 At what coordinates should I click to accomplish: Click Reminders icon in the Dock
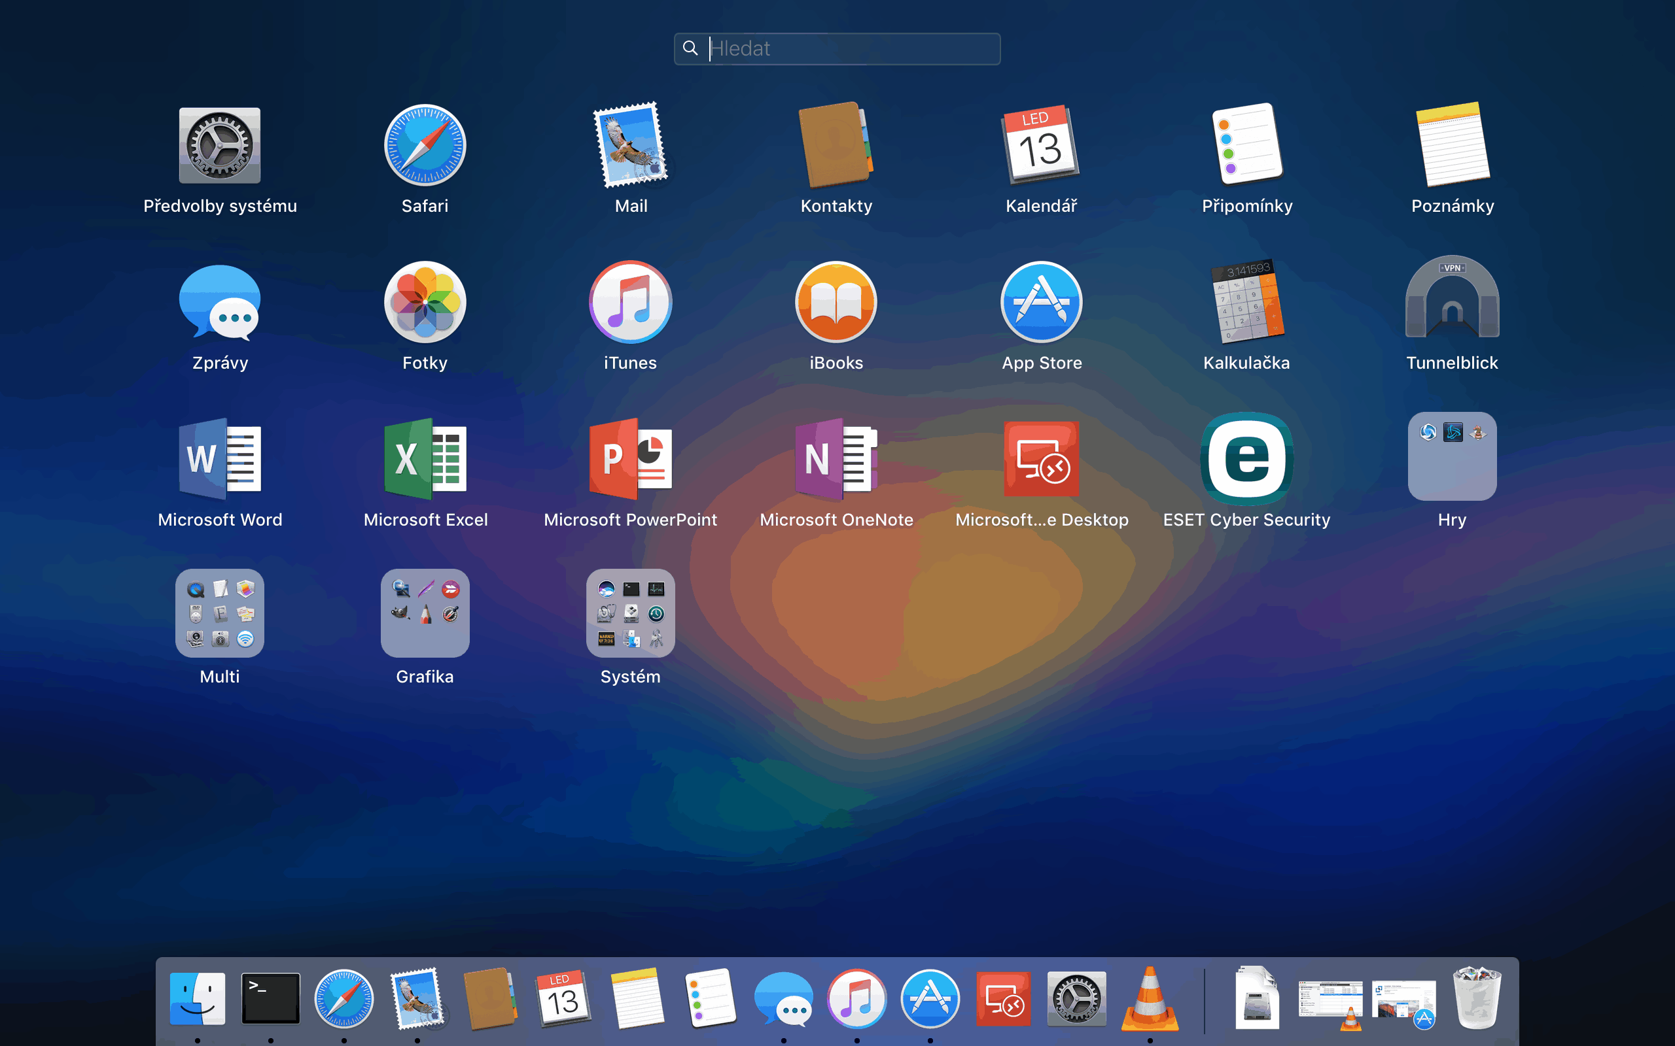point(710,998)
